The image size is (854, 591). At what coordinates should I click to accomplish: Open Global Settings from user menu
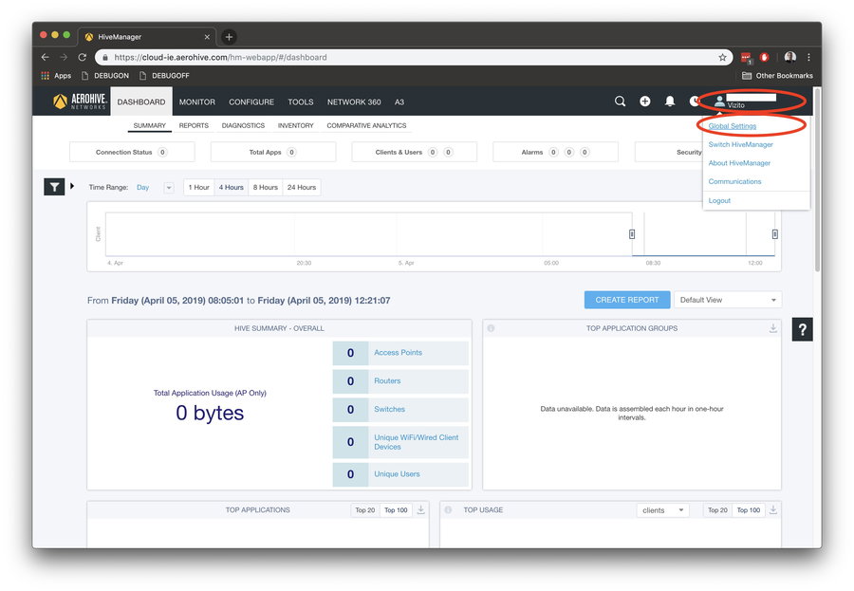click(732, 126)
